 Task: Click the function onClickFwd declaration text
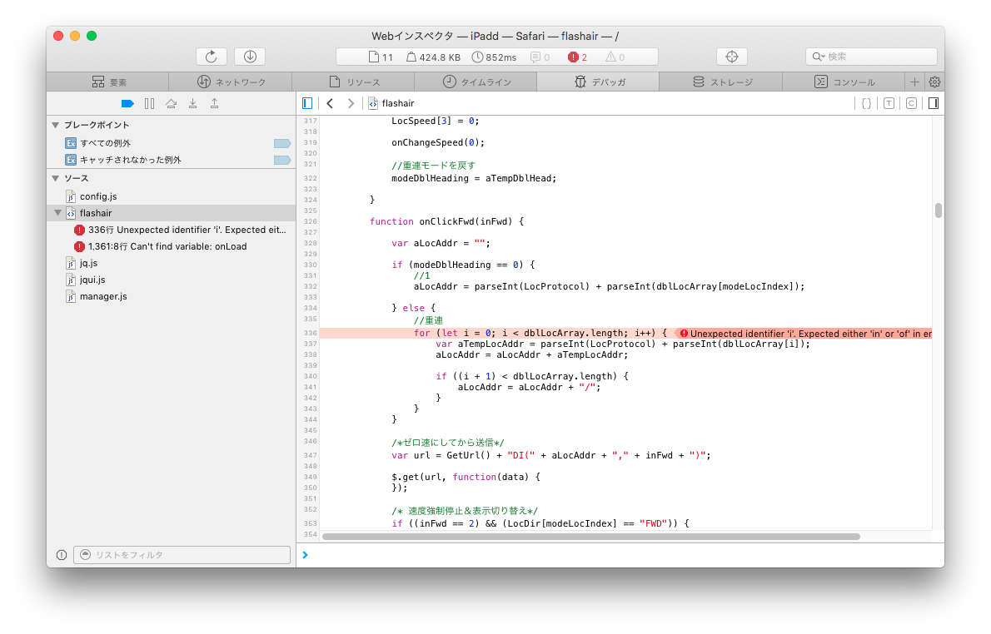coord(447,221)
